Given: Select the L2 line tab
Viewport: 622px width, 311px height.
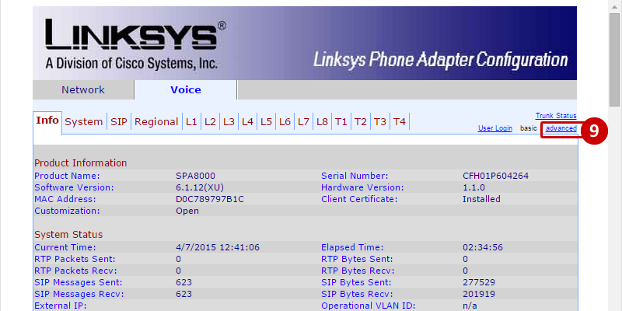Looking at the screenshot, I should click(210, 122).
